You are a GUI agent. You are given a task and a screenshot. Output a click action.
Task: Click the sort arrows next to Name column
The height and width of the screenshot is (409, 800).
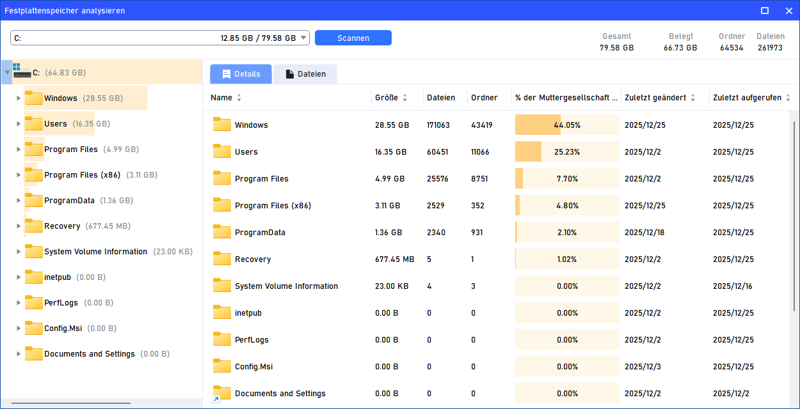tap(239, 98)
